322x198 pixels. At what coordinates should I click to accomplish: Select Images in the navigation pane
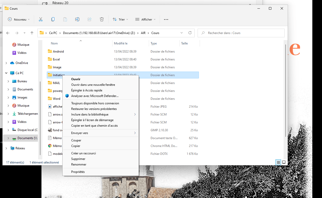click(22, 97)
